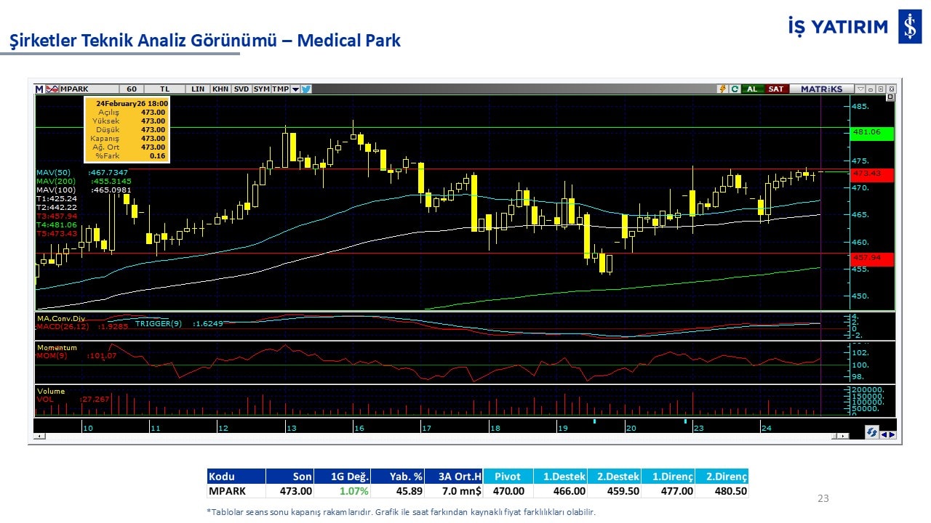
Task: Click the Twitter bird icon
Action: click(x=306, y=89)
